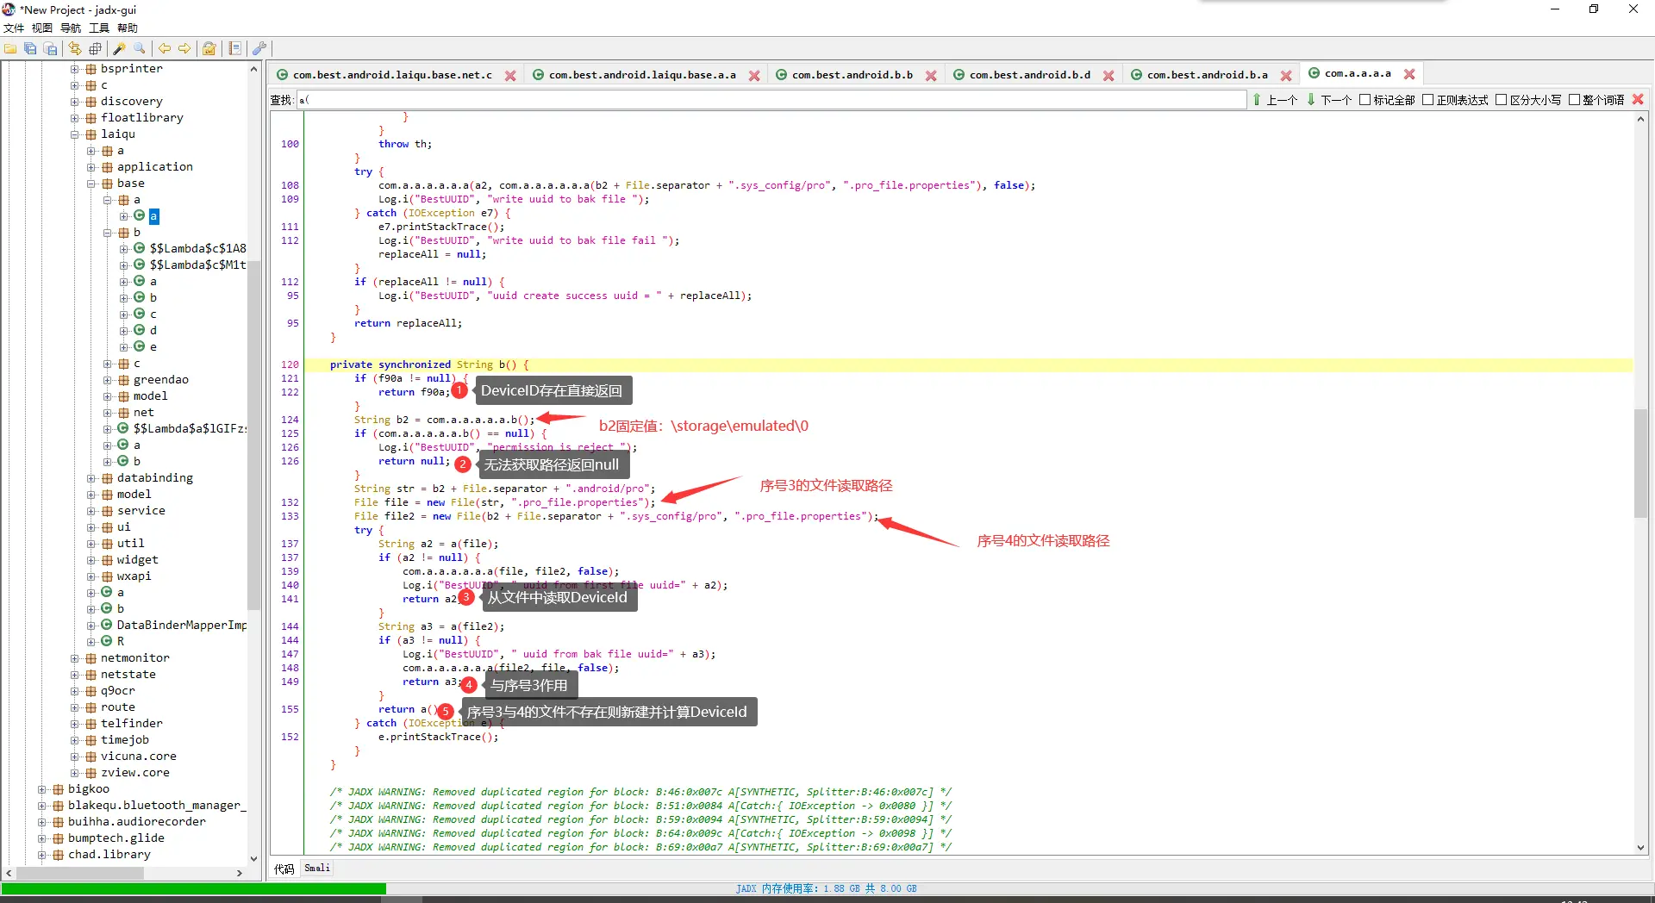Viewport: 1655px width, 903px height.
Task: Switch to the Smali view tab
Action: [317, 869]
